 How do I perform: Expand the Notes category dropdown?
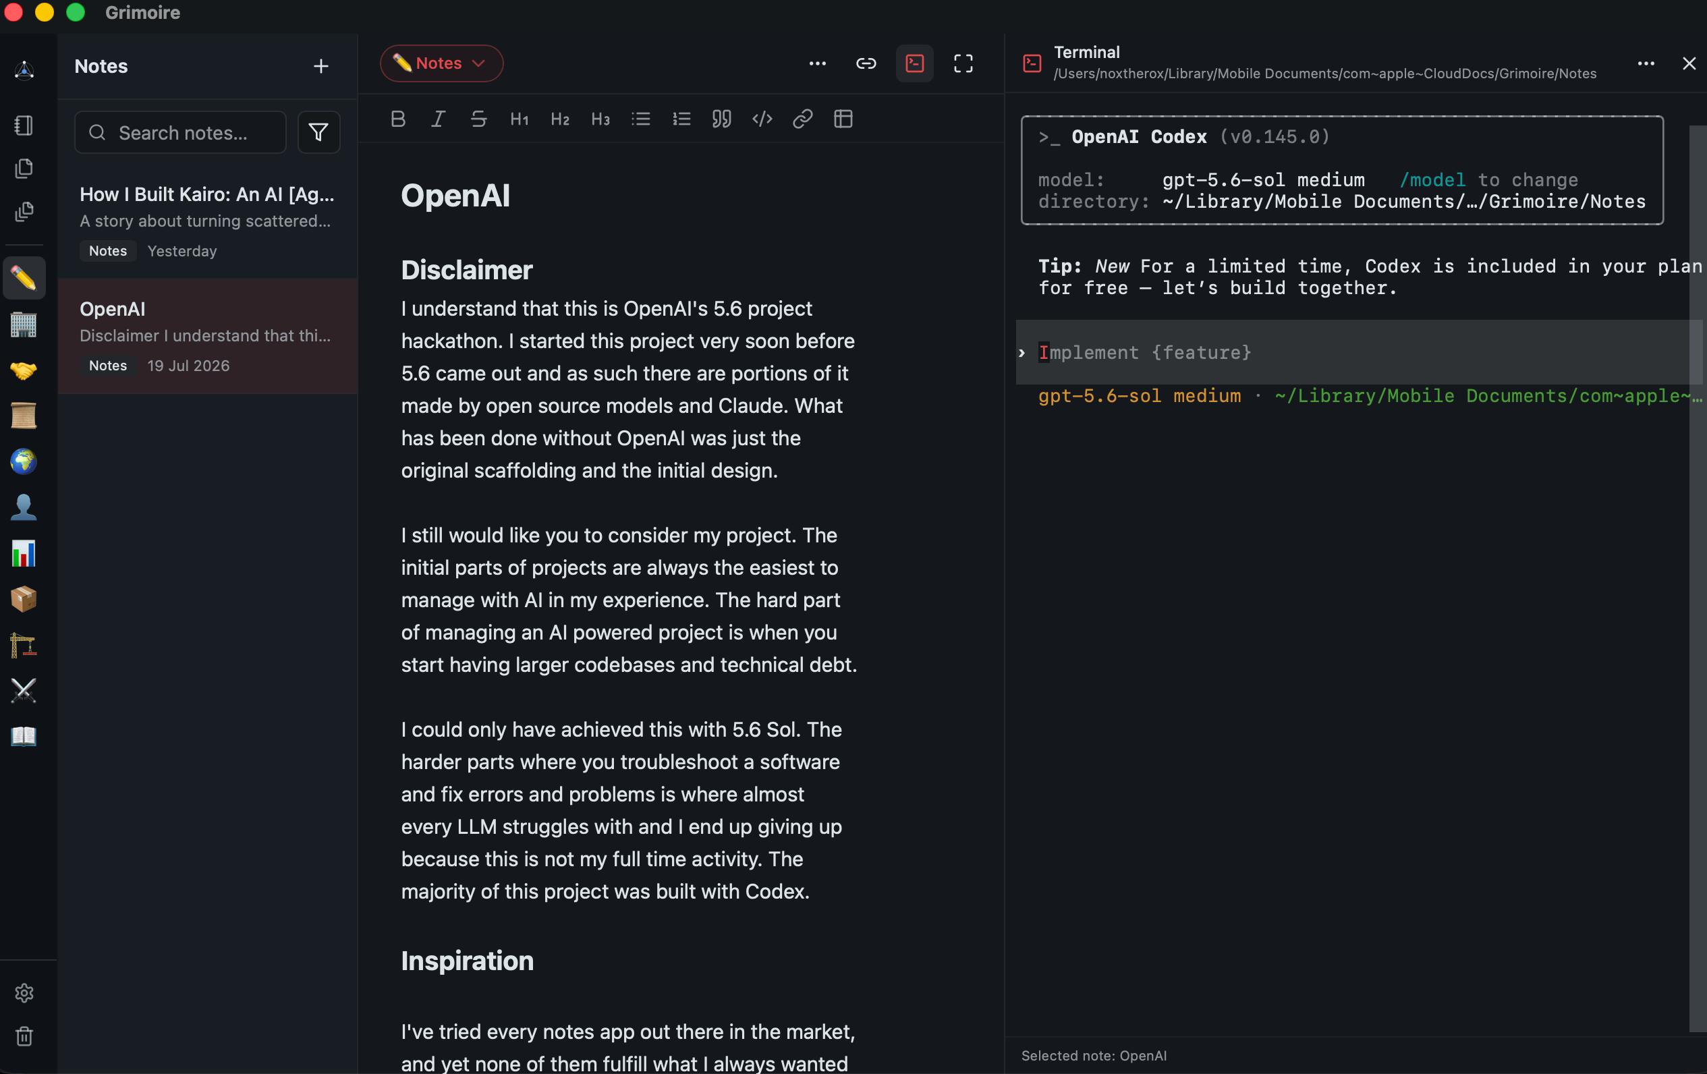(441, 63)
